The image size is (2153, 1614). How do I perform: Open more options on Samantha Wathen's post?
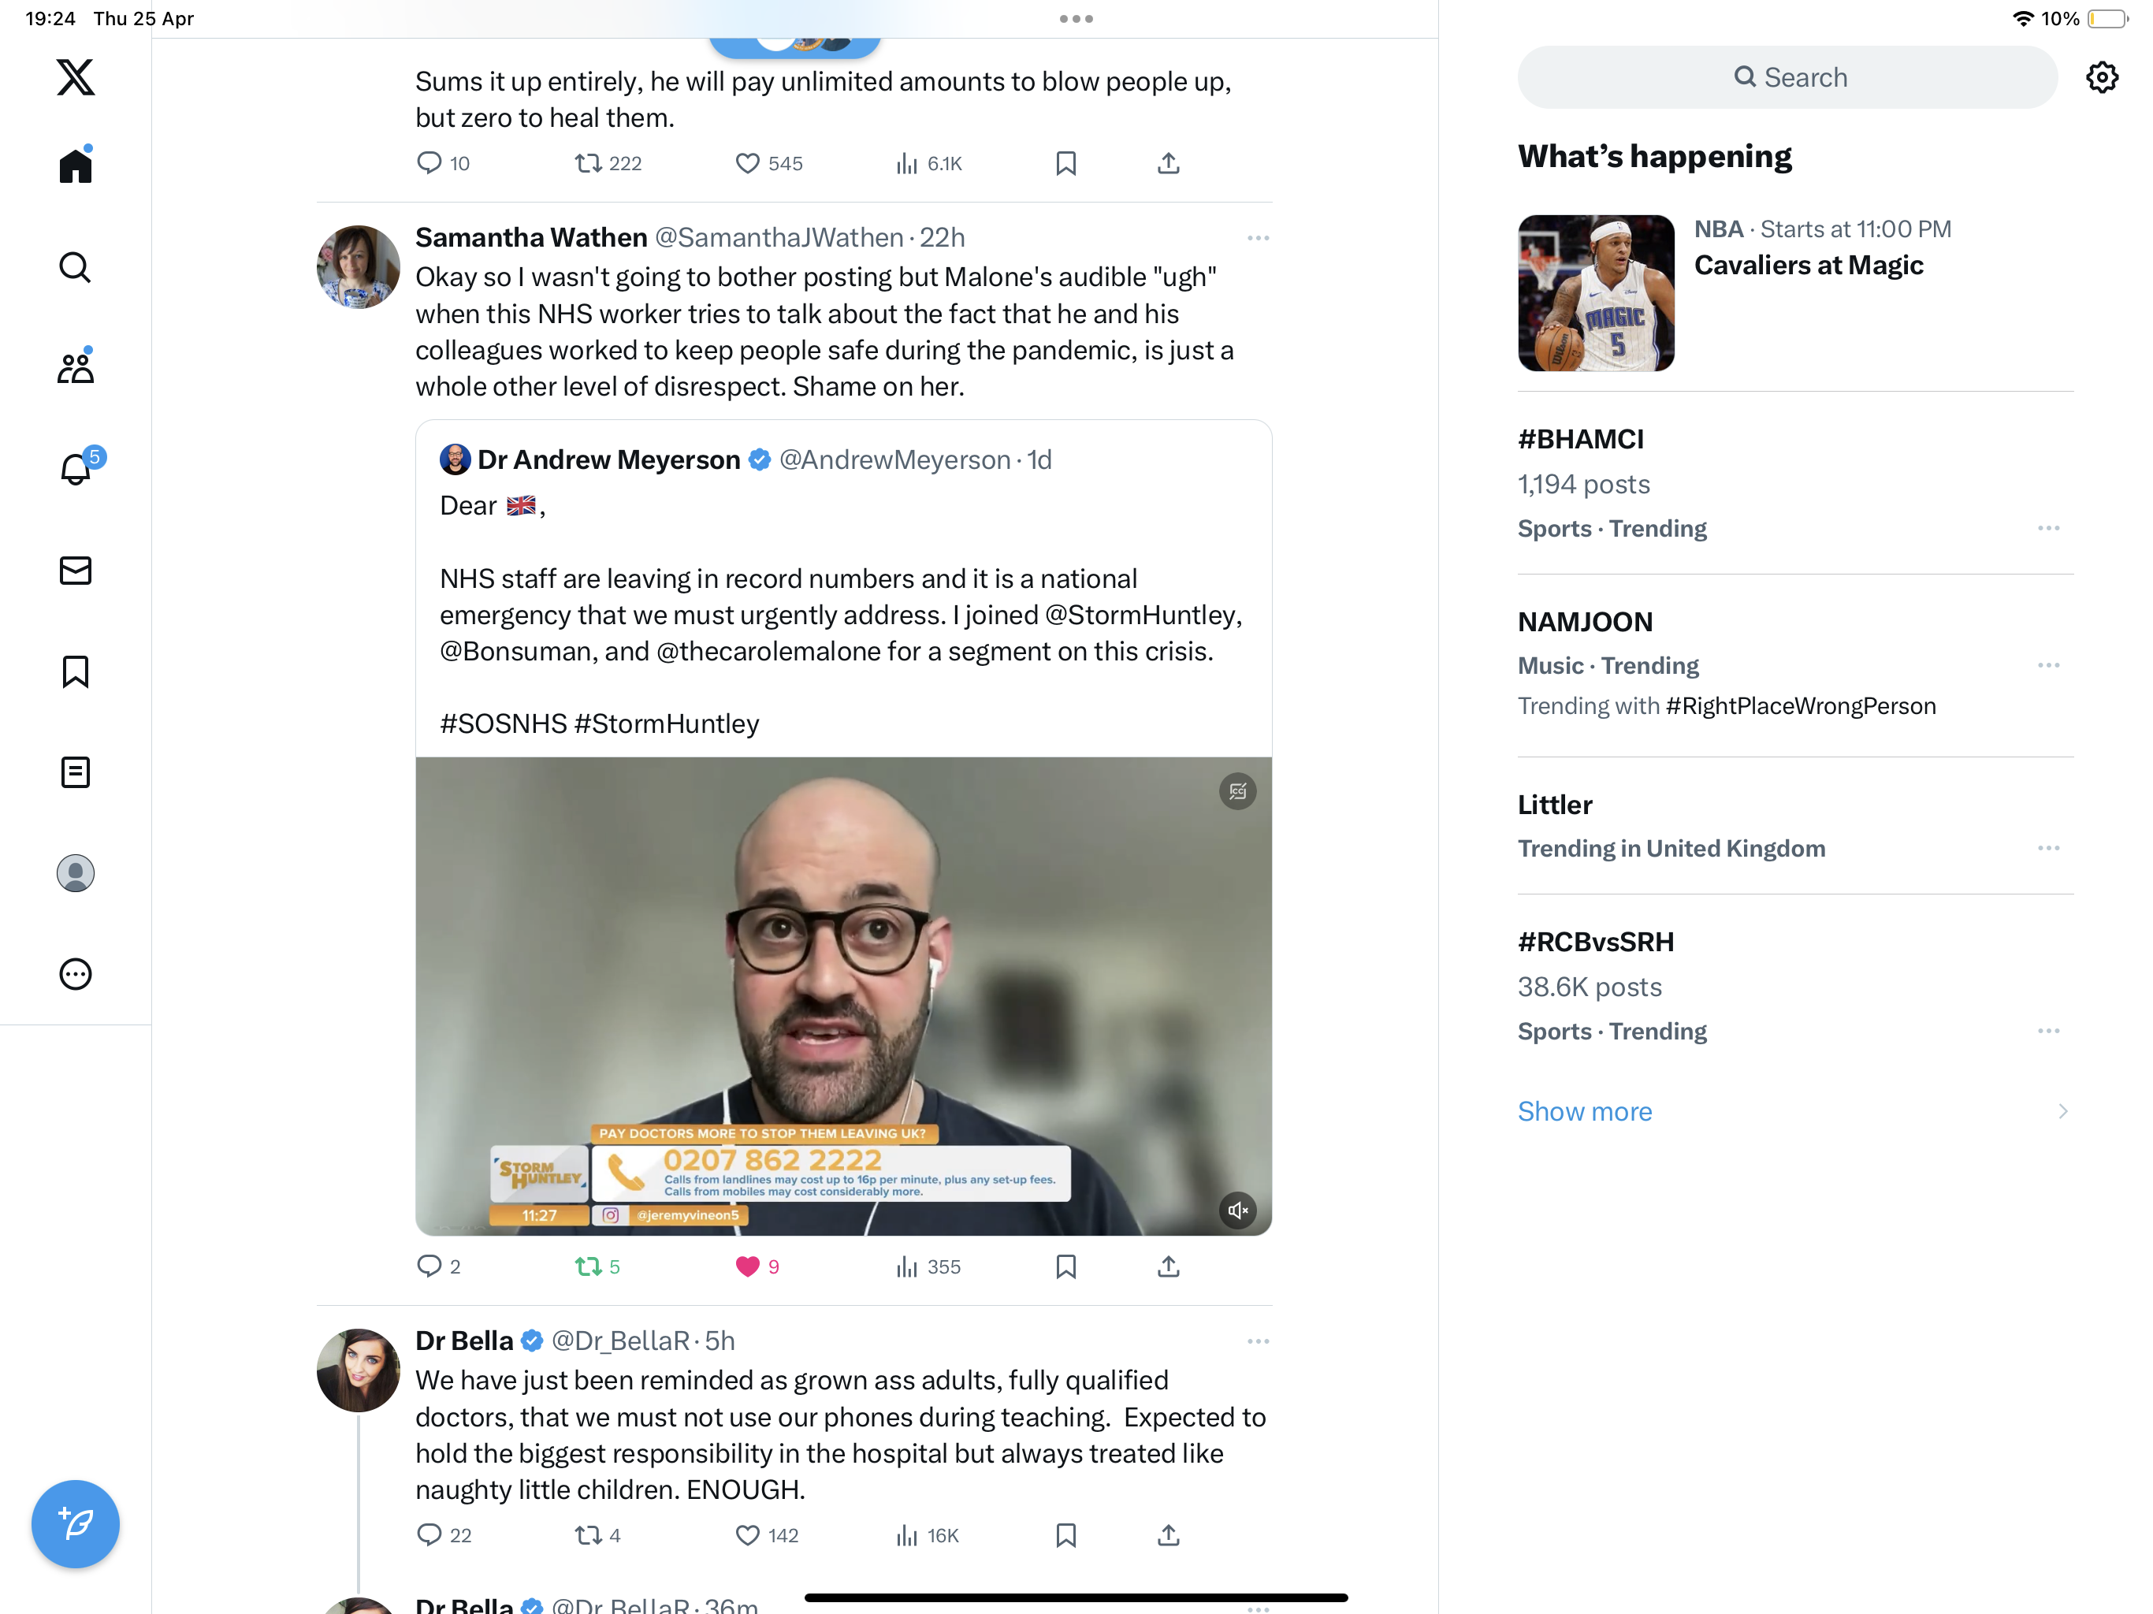coord(1258,237)
